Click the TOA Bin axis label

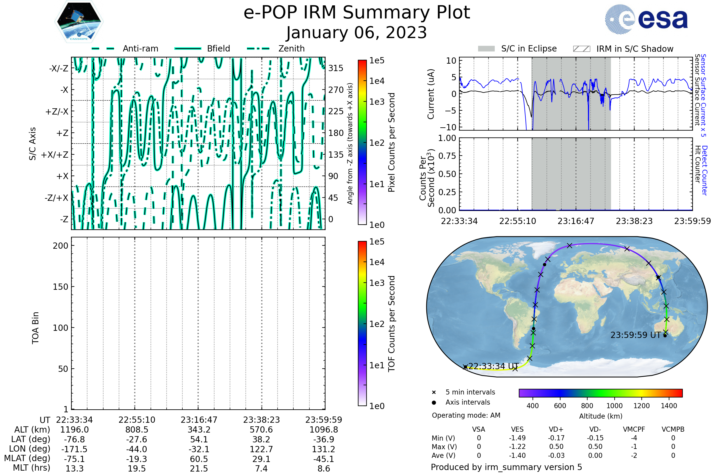coord(35,328)
